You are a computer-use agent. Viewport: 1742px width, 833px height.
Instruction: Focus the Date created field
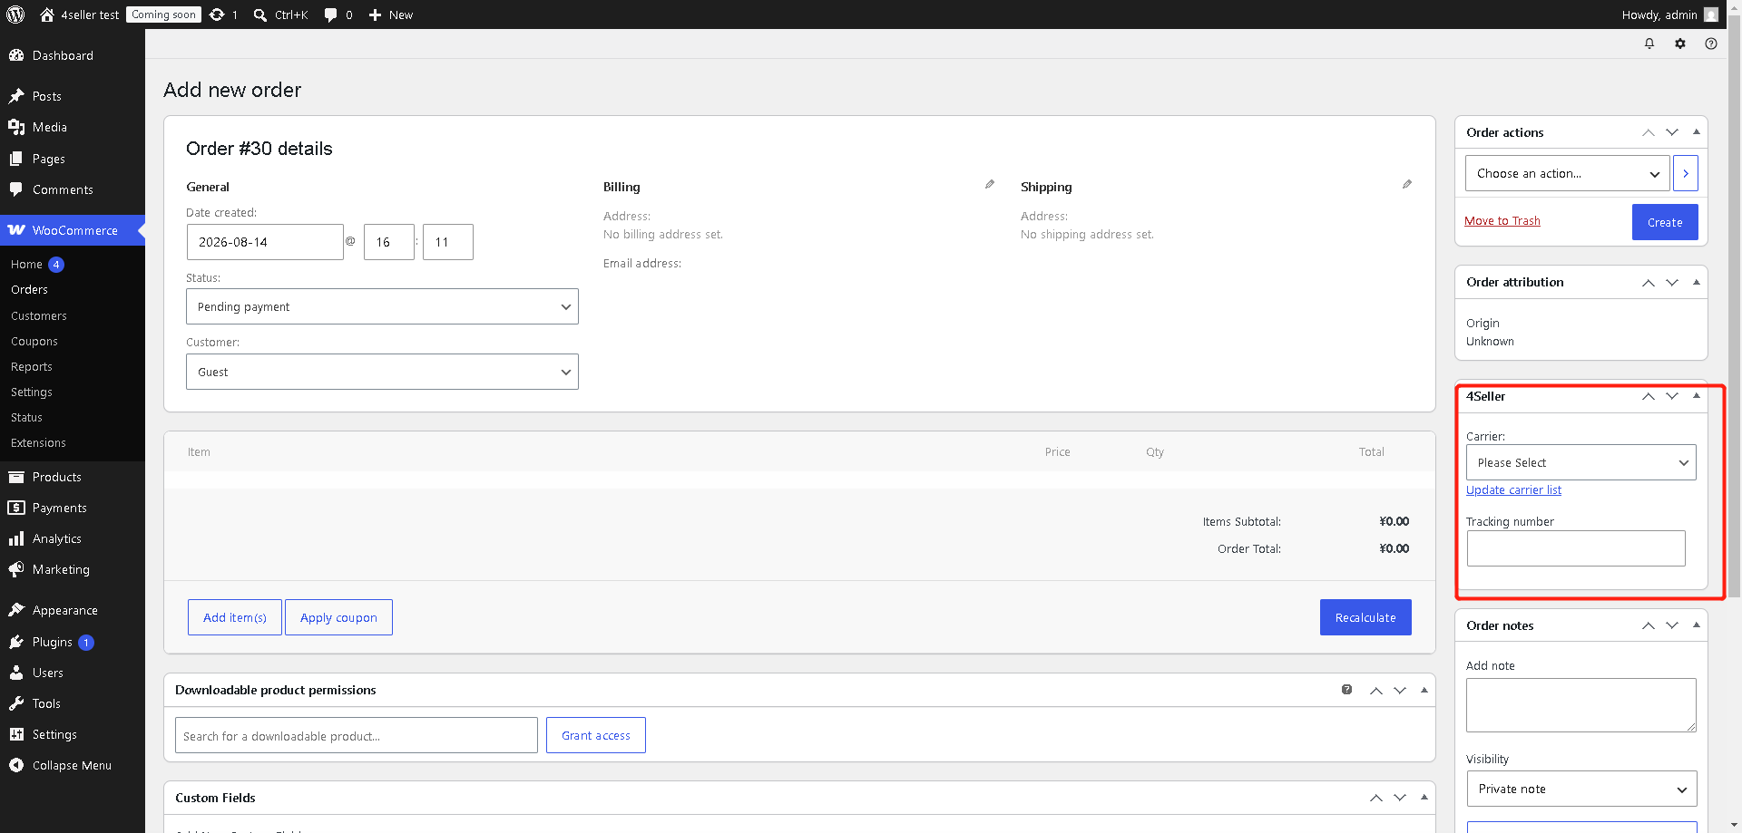pyautogui.click(x=265, y=242)
